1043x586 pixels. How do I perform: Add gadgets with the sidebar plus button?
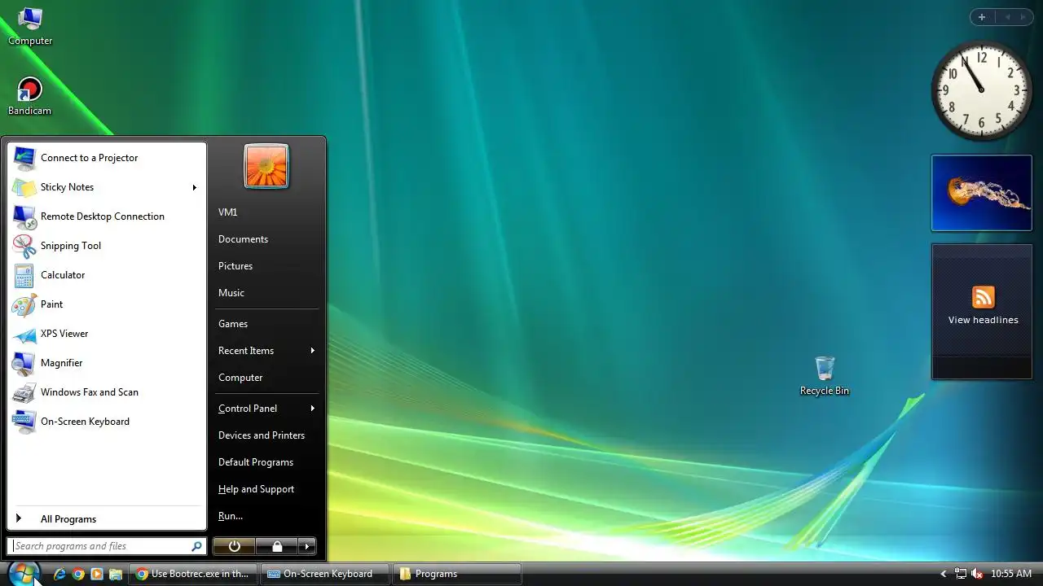982,17
